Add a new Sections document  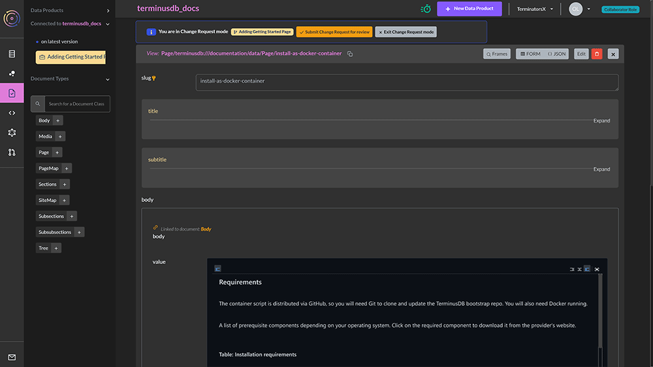point(65,184)
